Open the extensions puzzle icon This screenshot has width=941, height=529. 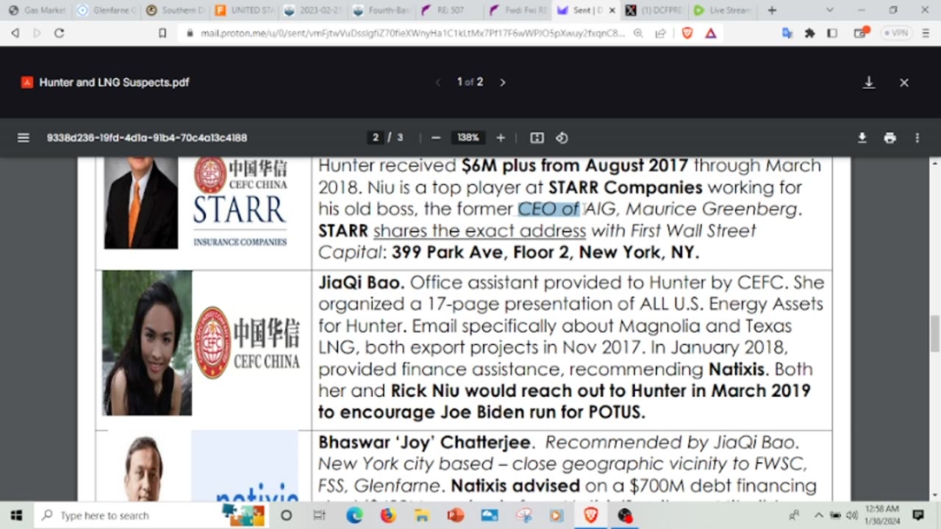click(809, 33)
